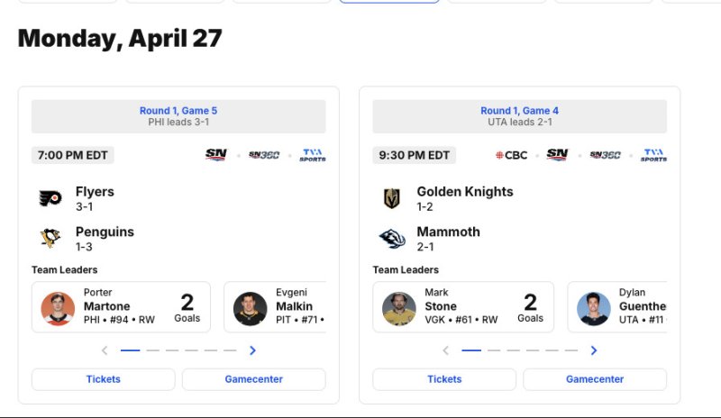Click the SN360 logo in Flyers game card

tap(264, 155)
